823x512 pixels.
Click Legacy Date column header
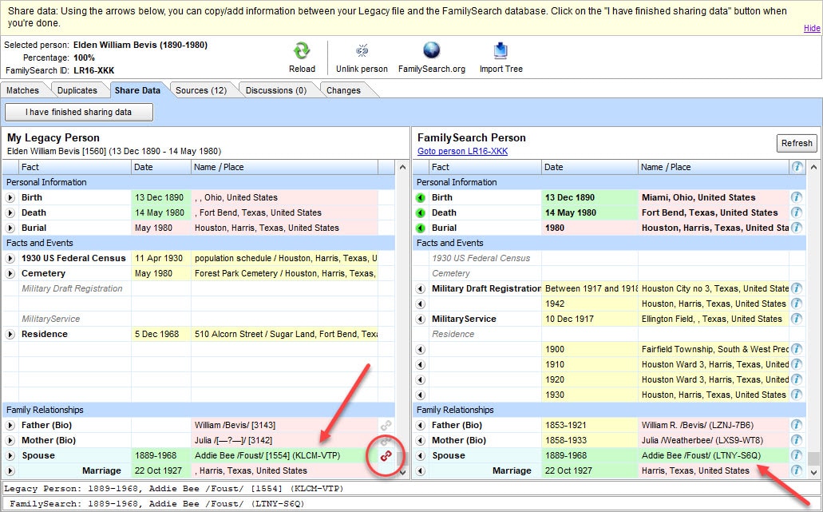pos(161,167)
